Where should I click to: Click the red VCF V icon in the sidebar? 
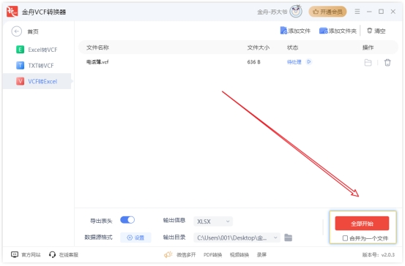[x=20, y=81]
